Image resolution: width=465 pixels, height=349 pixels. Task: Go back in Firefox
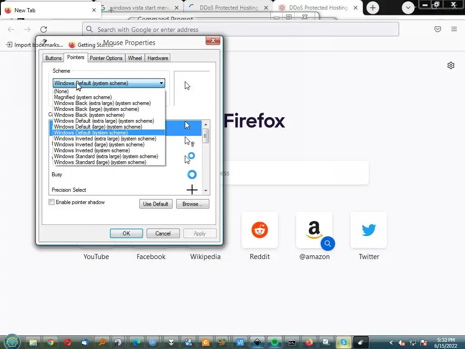click(x=11, y=30)
